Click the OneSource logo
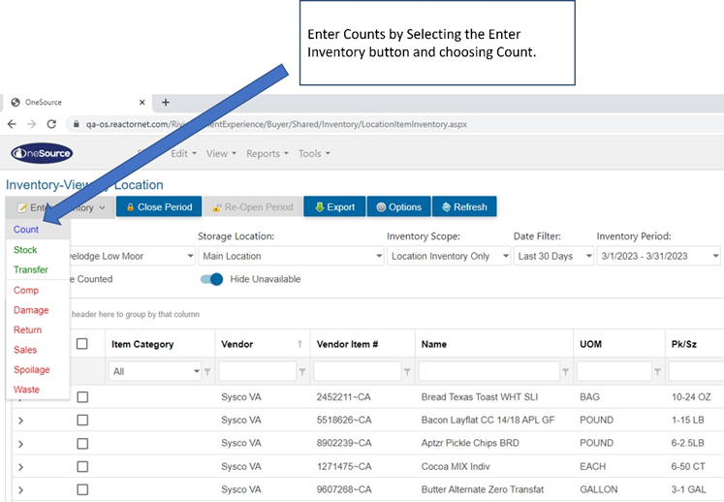The width and height of the screenshot is (724, 502). 42,153
